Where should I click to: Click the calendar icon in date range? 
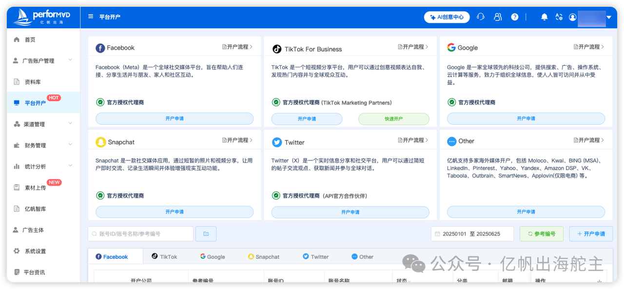pos(437,234)
